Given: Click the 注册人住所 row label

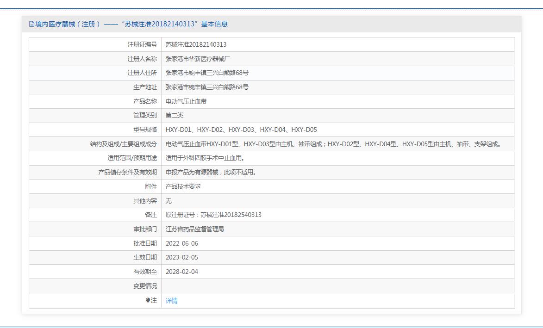Looking at the screenshot, I should click(x=142, y=73).
